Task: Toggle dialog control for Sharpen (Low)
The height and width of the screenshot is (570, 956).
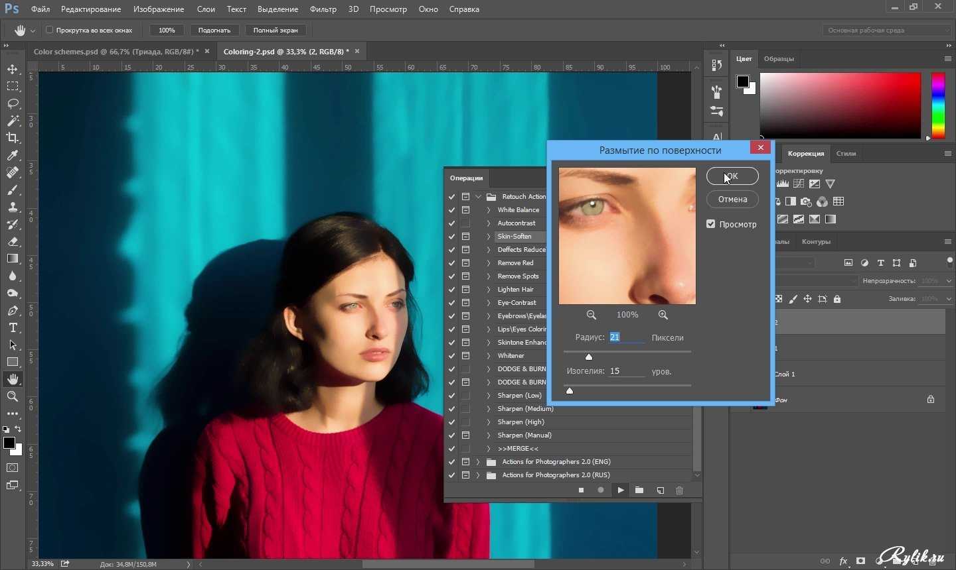Action: 465,396
